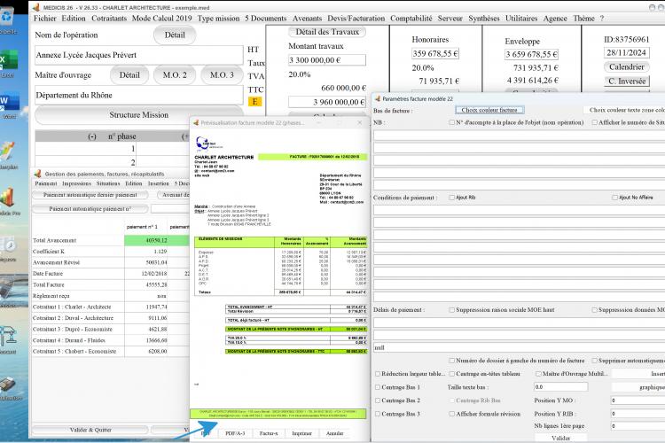
Task: Open the Word desktop shortcut
Action: click(x=9, y=104)
